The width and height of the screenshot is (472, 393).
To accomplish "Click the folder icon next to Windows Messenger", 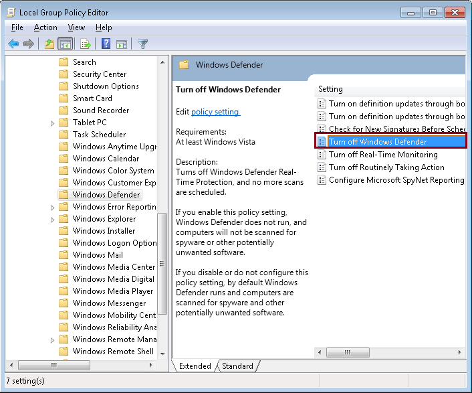I will coord(64,303).
